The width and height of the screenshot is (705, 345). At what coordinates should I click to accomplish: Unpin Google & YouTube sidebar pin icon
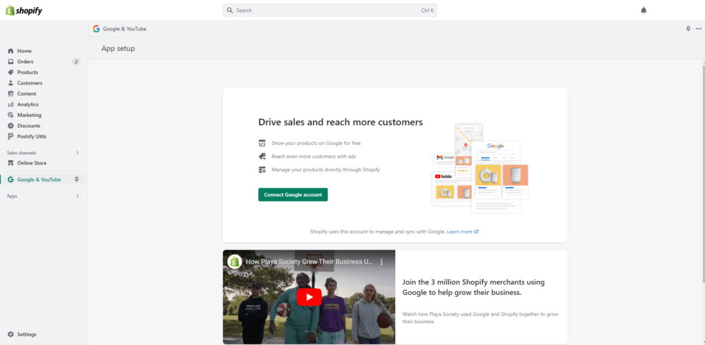pyautogui.click(x=77, y=179)
